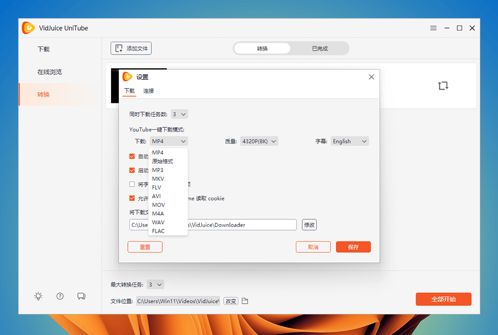
Task: Open the 最大转换任务 dropdown
Action: [155, 285]
